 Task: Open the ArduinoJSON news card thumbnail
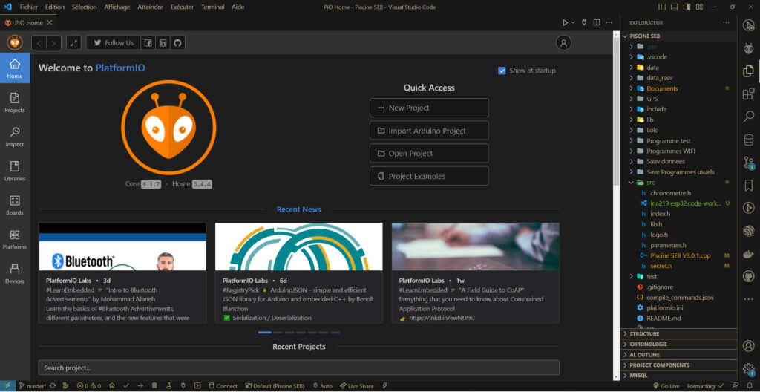click(x=298, y=246)
